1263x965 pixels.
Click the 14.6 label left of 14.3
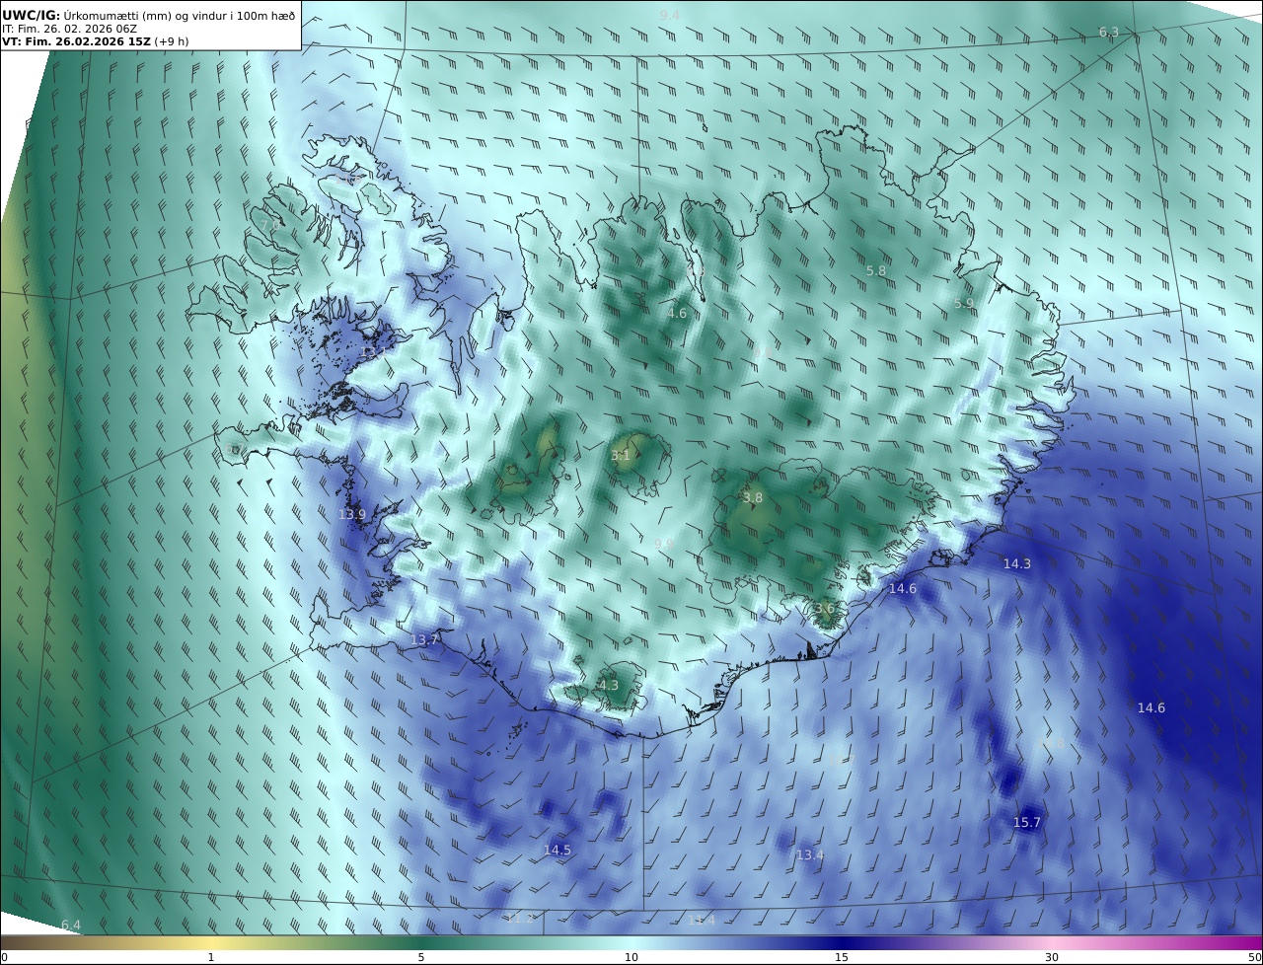point(903,589)
